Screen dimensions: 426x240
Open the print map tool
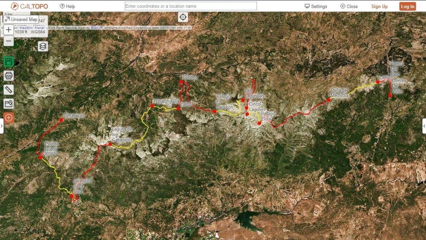coord(9,75)
